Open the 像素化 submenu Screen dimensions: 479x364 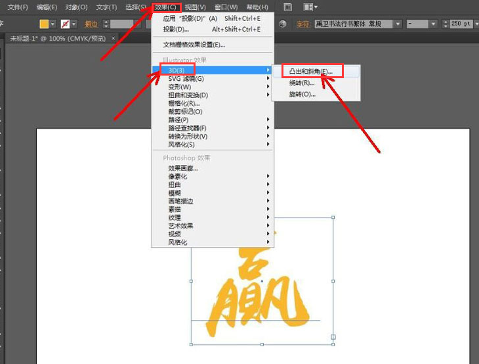[x=213, y=177]
